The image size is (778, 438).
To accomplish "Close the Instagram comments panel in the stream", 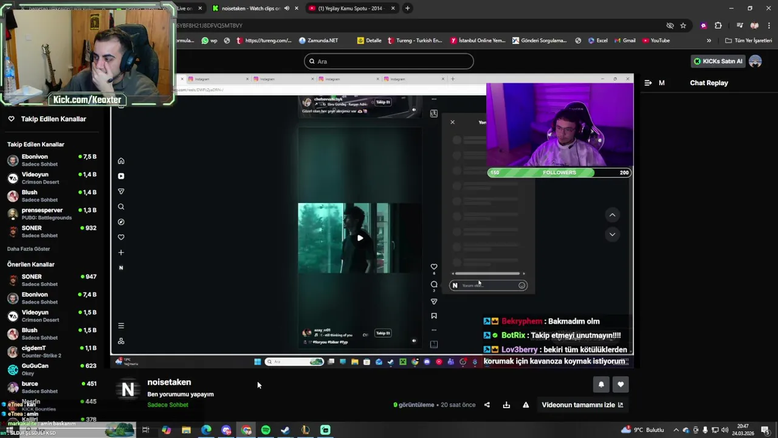I will tap(452, 122).
